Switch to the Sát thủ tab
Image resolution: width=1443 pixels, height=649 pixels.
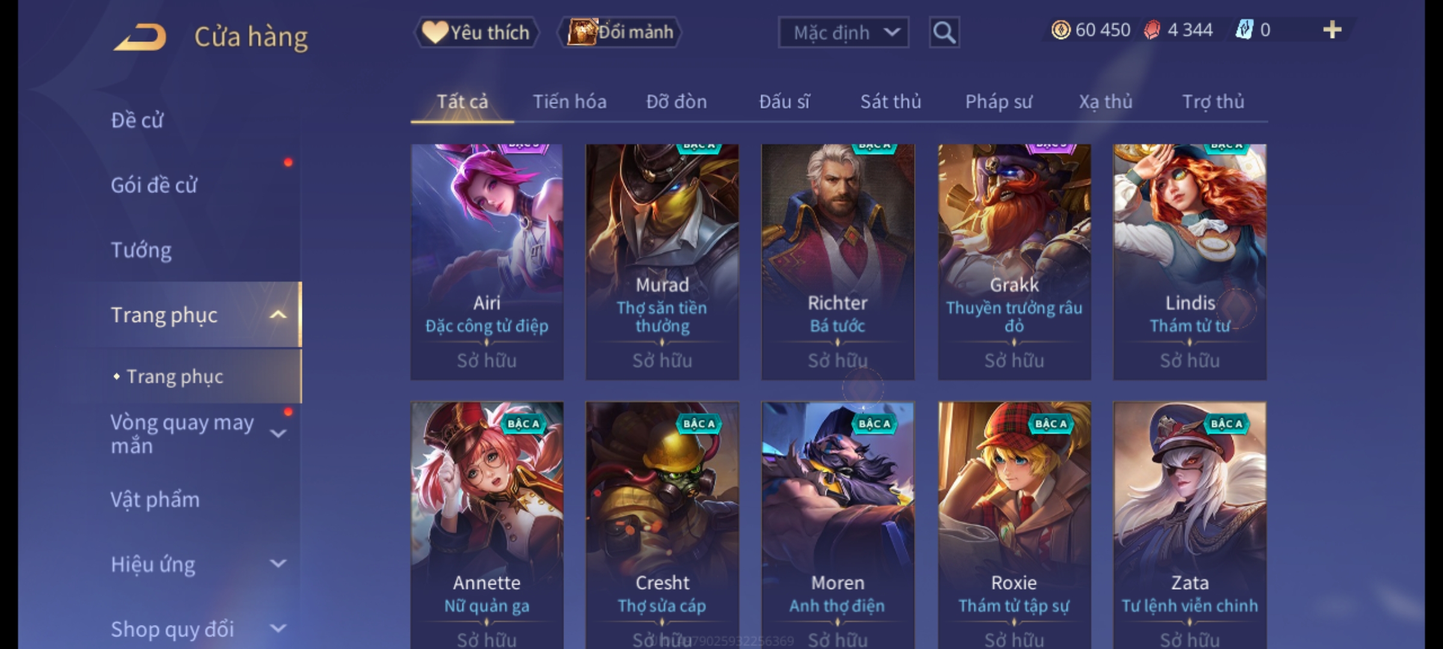coord(890,102)
